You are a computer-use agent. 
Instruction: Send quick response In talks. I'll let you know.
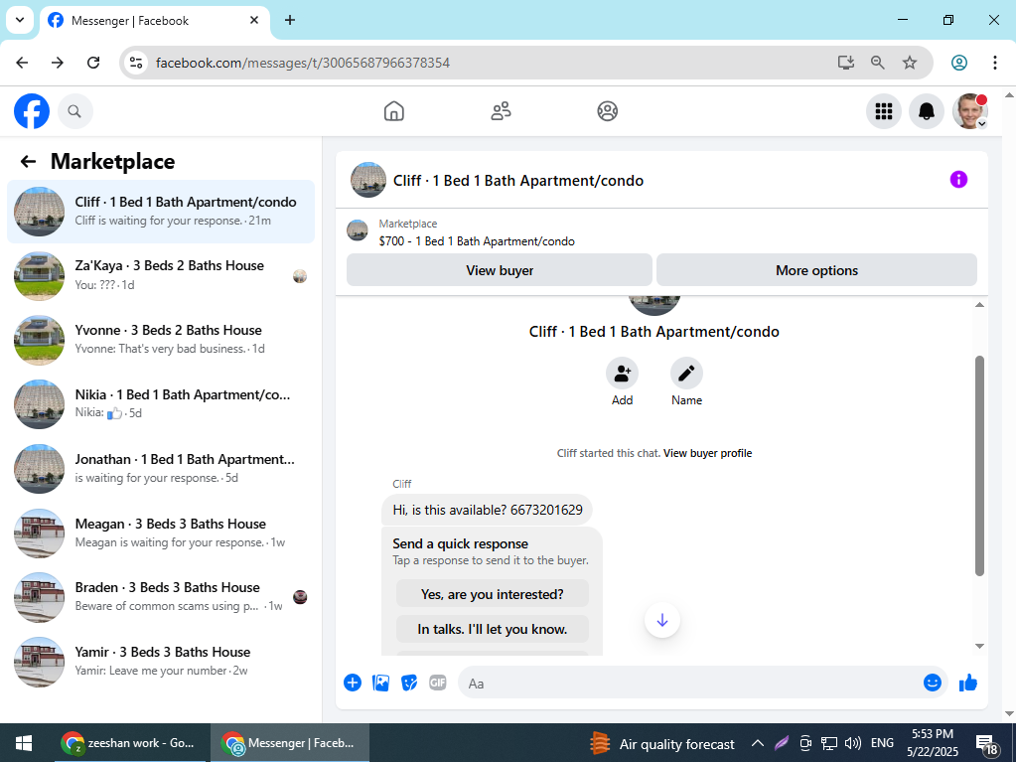[x=493, y=629]
